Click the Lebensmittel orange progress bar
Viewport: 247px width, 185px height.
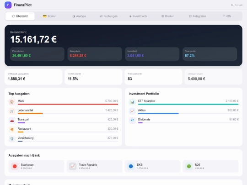tap(30, 114)
